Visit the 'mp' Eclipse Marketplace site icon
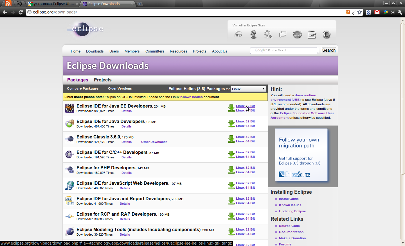 tap(238, 35)
